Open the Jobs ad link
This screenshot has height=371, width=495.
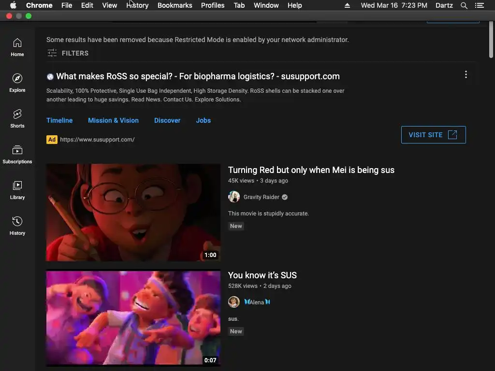pyautogui.click(x=203, y=120)
